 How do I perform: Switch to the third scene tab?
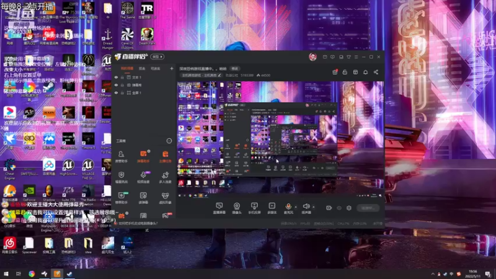click(x=156, y=68)
